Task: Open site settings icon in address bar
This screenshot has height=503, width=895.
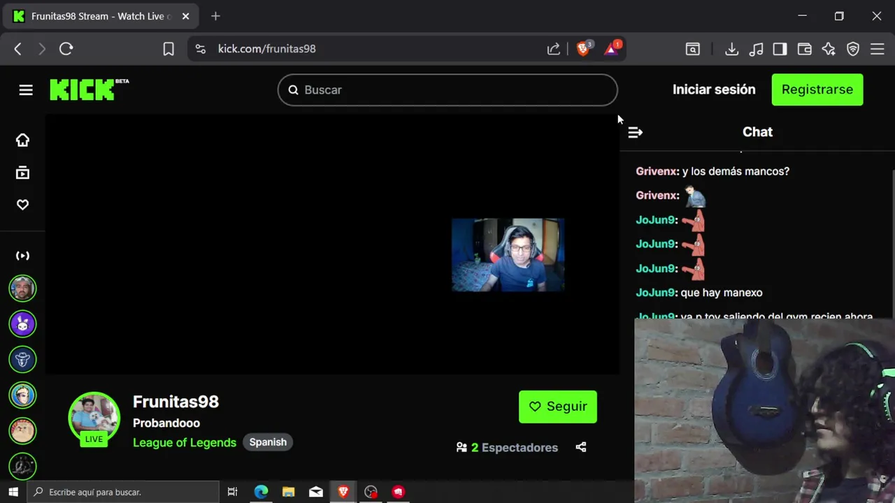Action: (201, 49)
